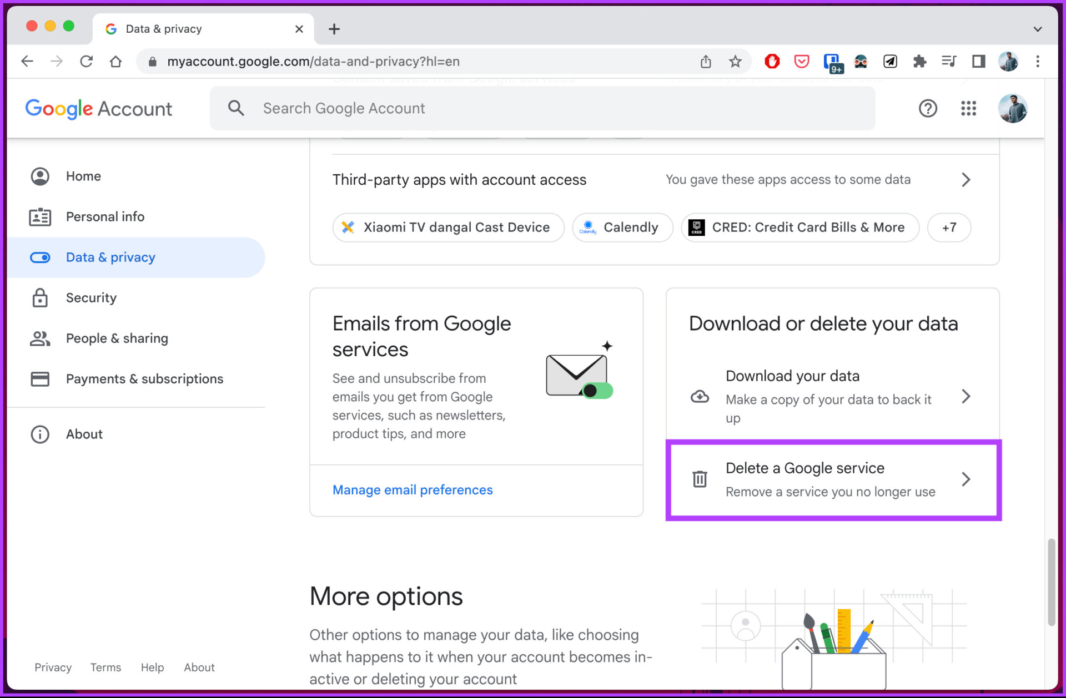Reload the current page

pos(86,61)
